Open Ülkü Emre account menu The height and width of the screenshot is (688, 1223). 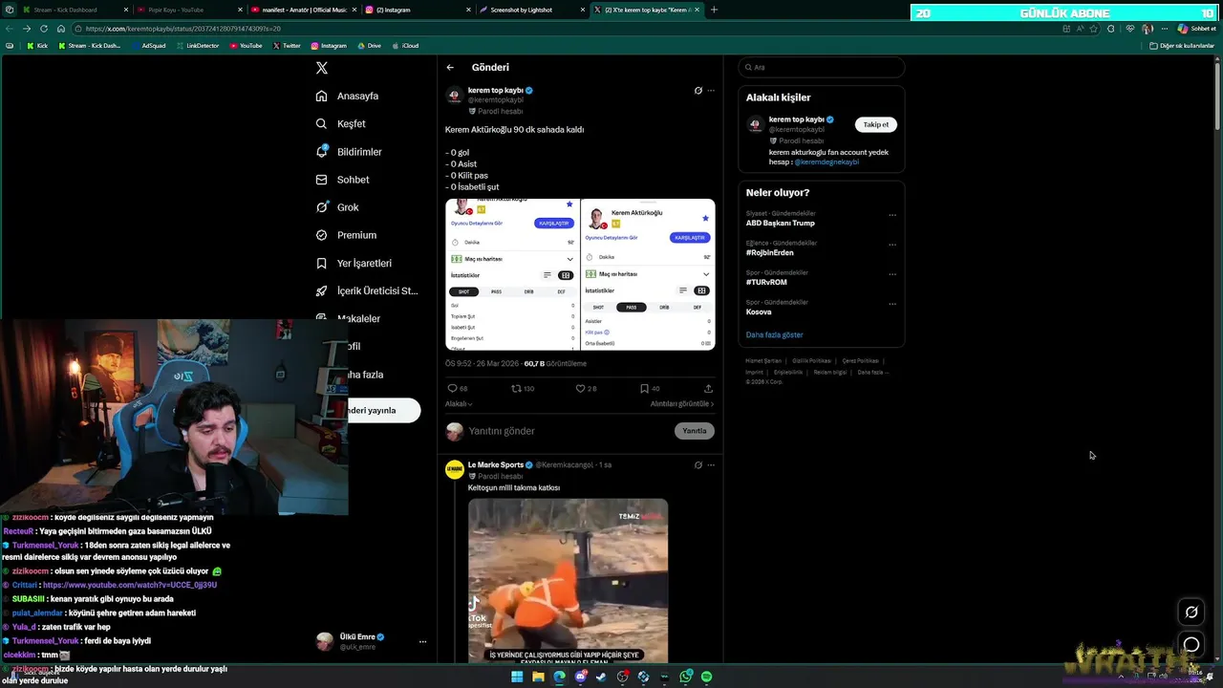[x=371, y=641]
